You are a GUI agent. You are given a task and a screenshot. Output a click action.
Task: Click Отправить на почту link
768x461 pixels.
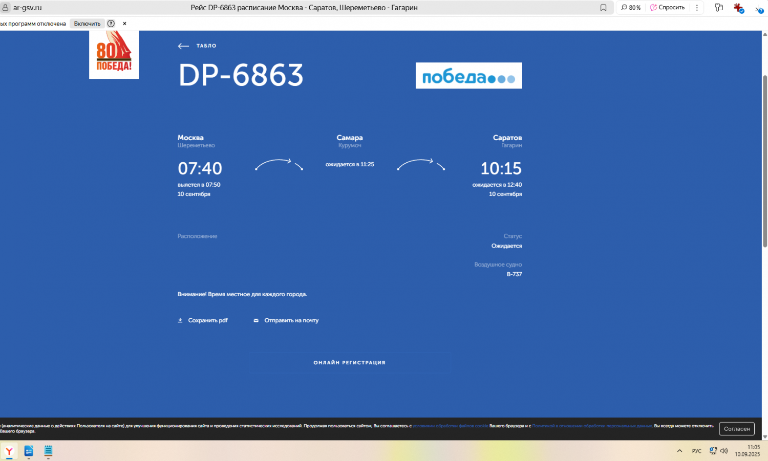[291, 320]
